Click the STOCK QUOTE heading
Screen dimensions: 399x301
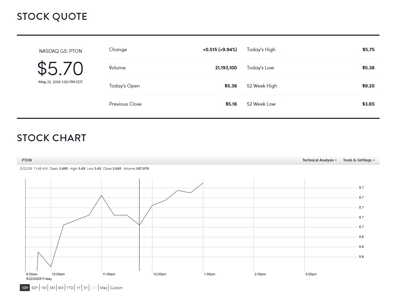(52, 17)
